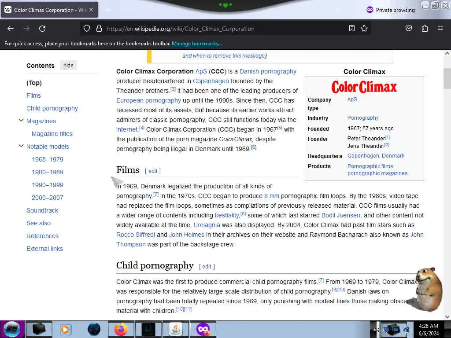Open the Firefox Private Browsing taskbar icon
Screen dimensions: 451x338
[203, 329]
